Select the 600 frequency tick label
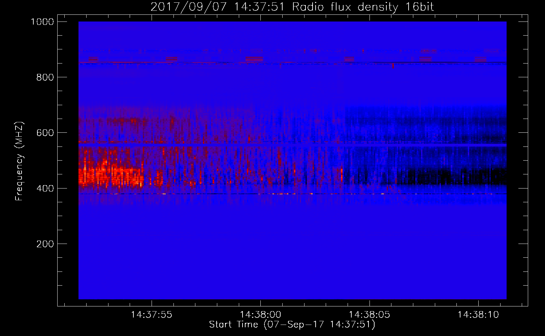This screenshot has width=545, height=336. (x=45, y=133)
